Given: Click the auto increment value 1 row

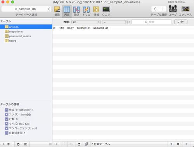Looking at the screenshot, I should (x=15, y=133).
